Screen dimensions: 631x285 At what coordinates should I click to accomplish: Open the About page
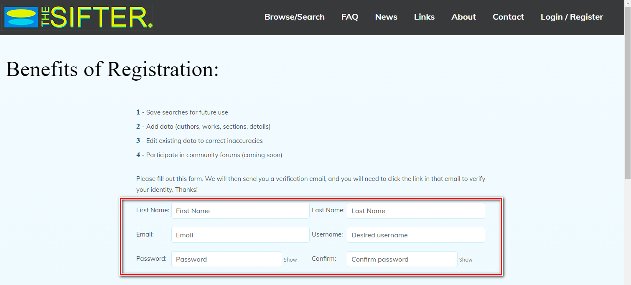(463, 17)
